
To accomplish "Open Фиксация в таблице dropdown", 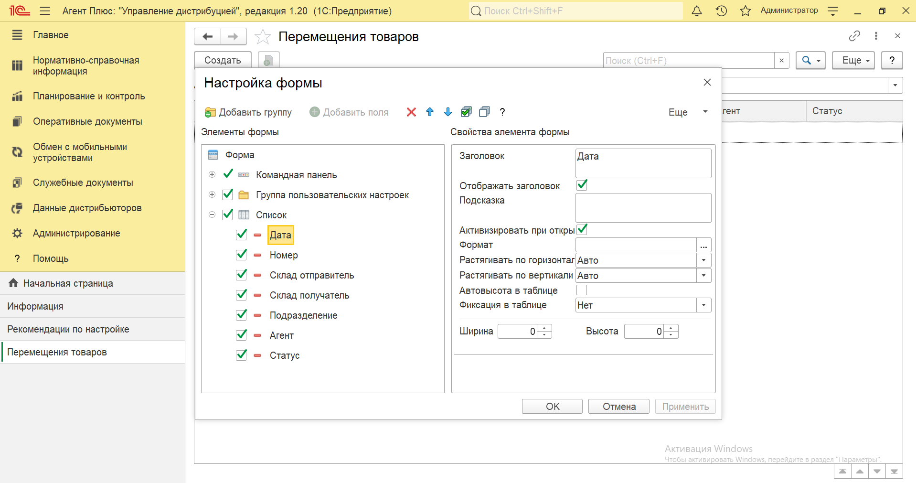I will [703, 305].
